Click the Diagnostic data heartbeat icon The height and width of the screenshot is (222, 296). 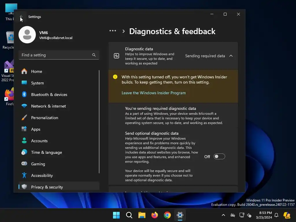[116, 56]
